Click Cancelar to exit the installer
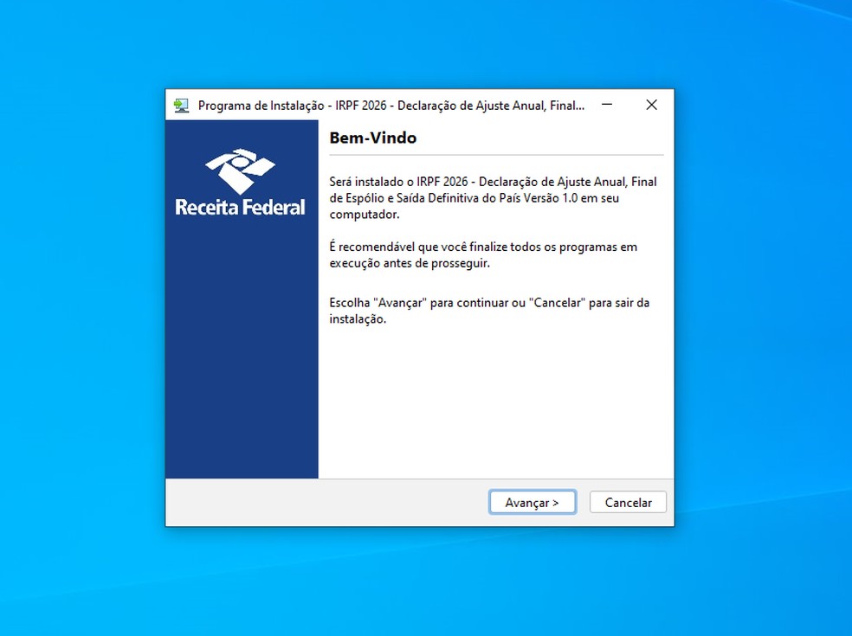Screen dimensions: 852x636 pos(628,503)
